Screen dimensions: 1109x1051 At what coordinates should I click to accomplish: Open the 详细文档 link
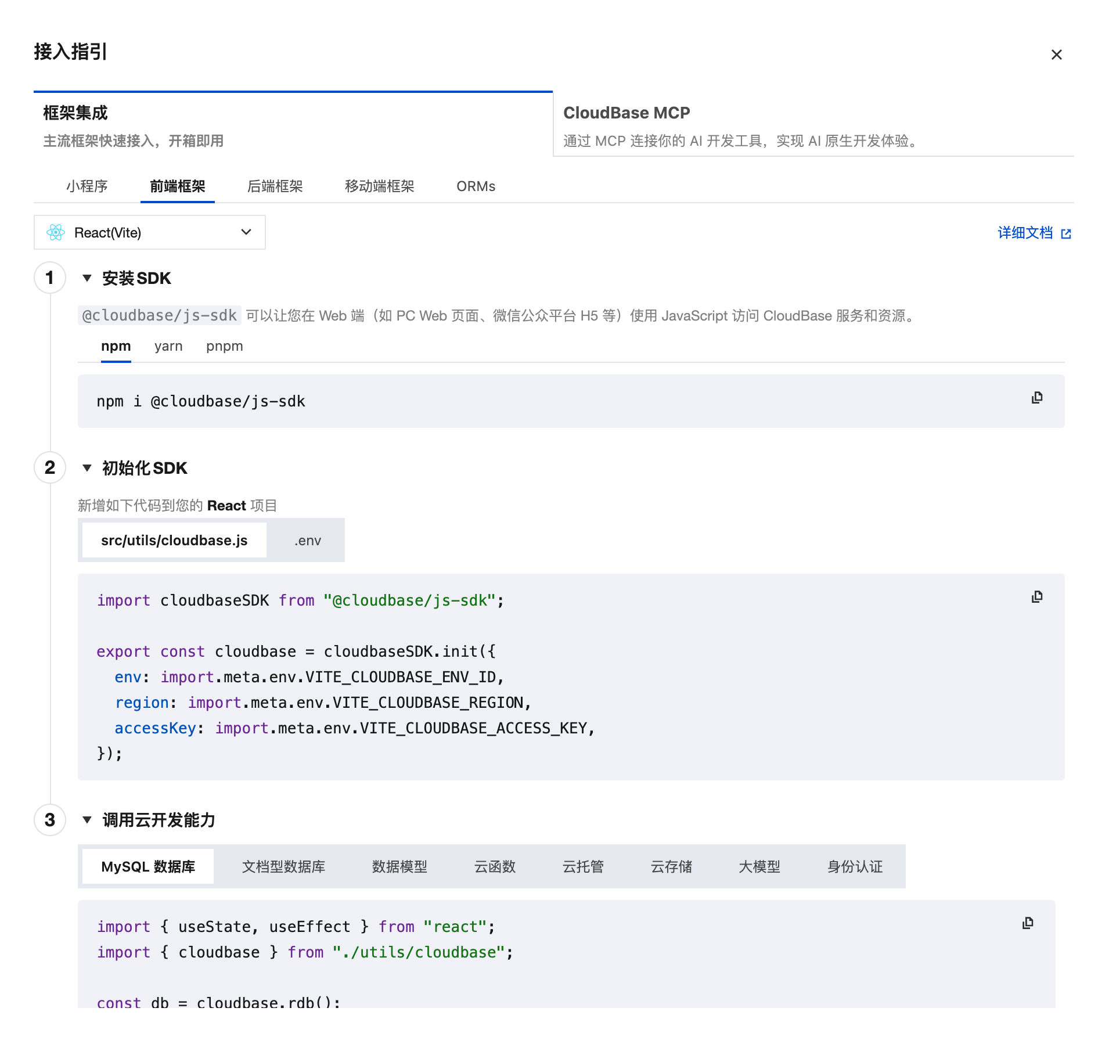(x=1025, y=233)
